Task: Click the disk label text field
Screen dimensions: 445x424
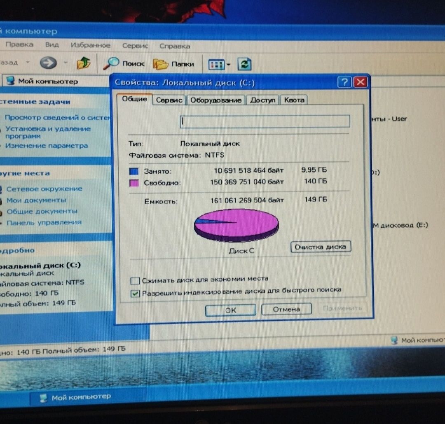Action: point(265,121)
